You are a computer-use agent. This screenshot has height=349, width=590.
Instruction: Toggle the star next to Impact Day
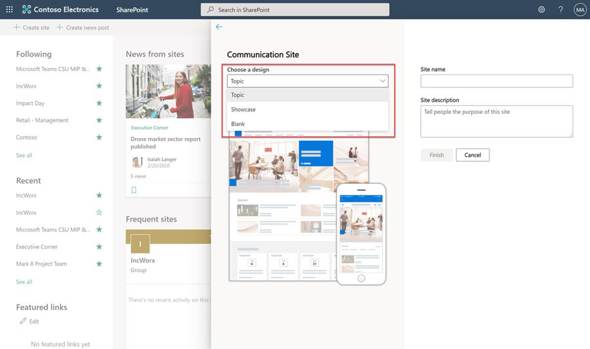pyautogui.click(x=99, y=103)
